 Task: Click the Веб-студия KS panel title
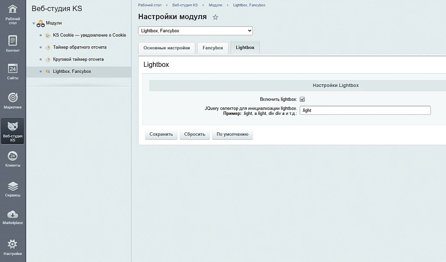pyautogui.click(x=57, y=9)
